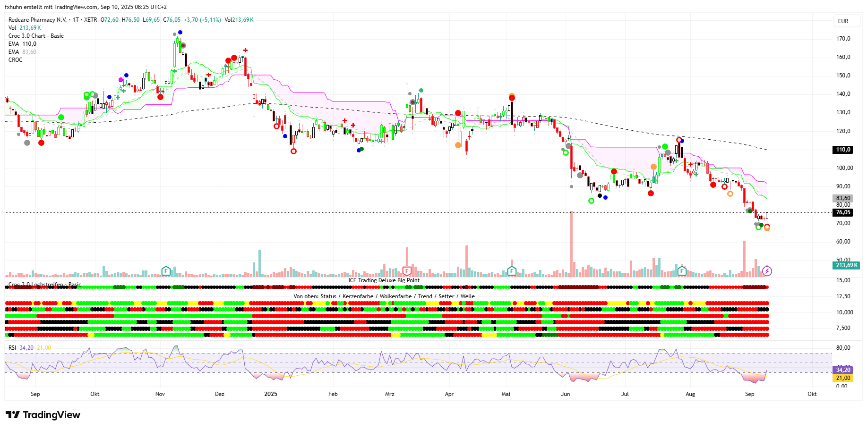This screenshot has width=867, height=429.
Task: Click the Croc 3.0 Lochstreifen - Basic label
Action: [x=45, y=285]
